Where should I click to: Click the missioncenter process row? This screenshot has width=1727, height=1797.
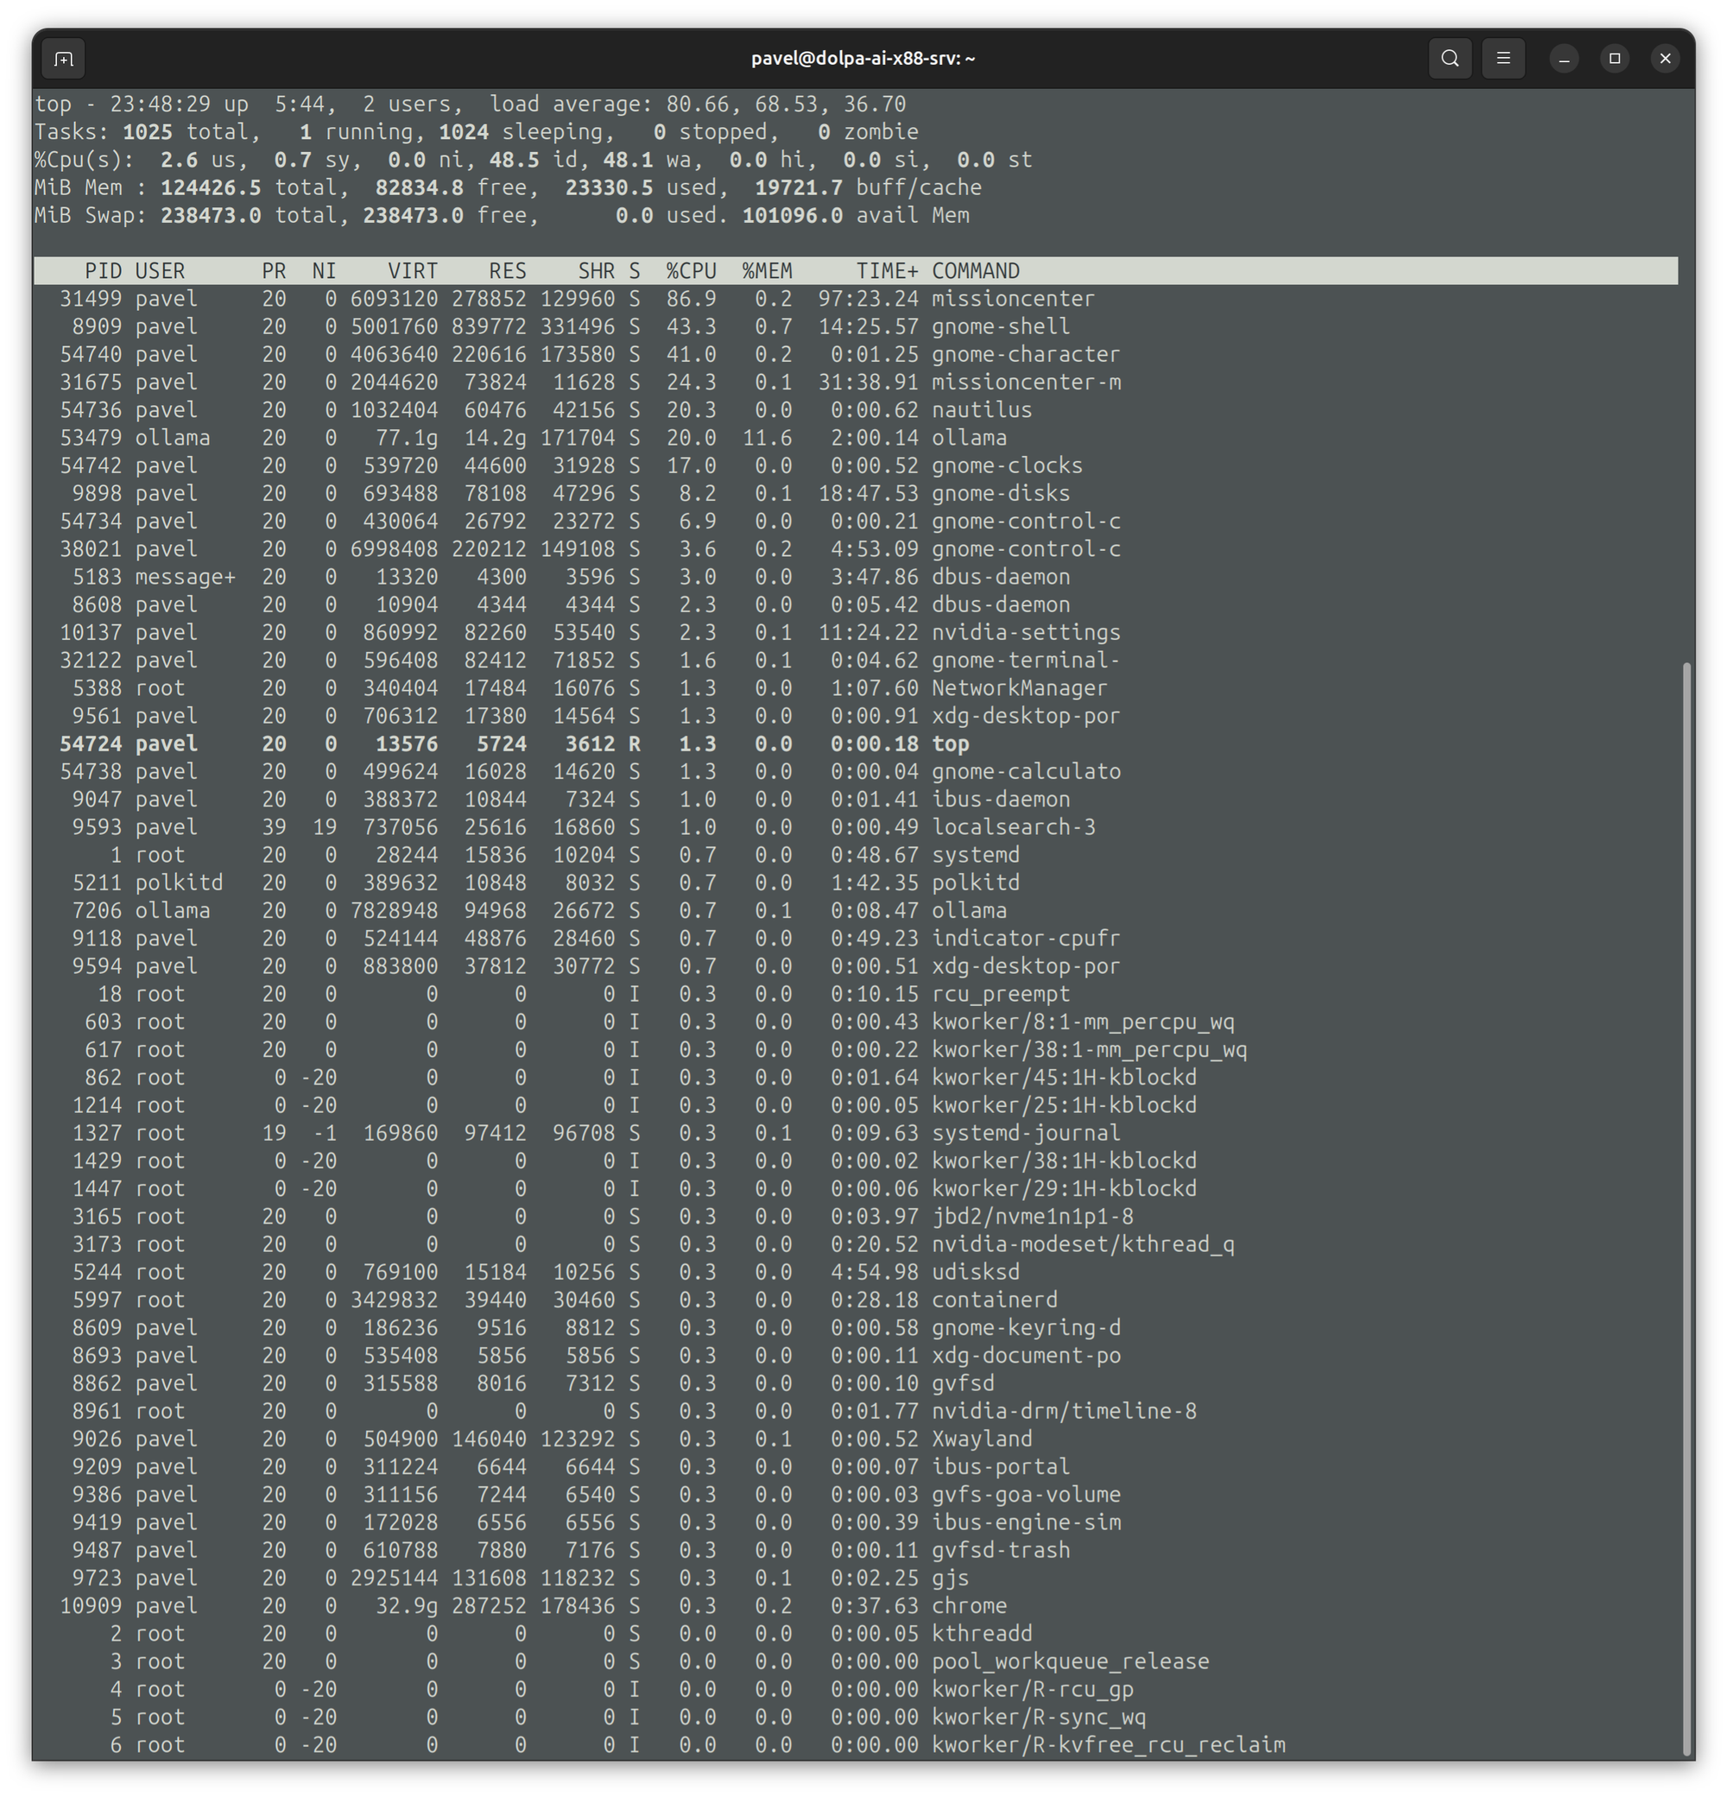coord(1013,299)
